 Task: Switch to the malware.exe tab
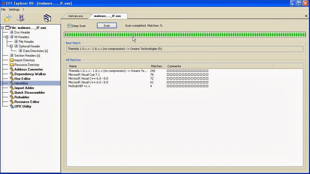point(75,16)
